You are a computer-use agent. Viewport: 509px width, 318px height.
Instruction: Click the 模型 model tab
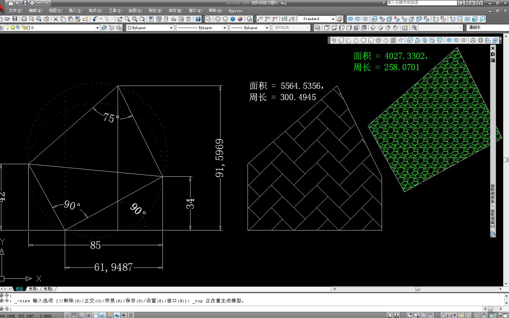click(x=19, y=289)
